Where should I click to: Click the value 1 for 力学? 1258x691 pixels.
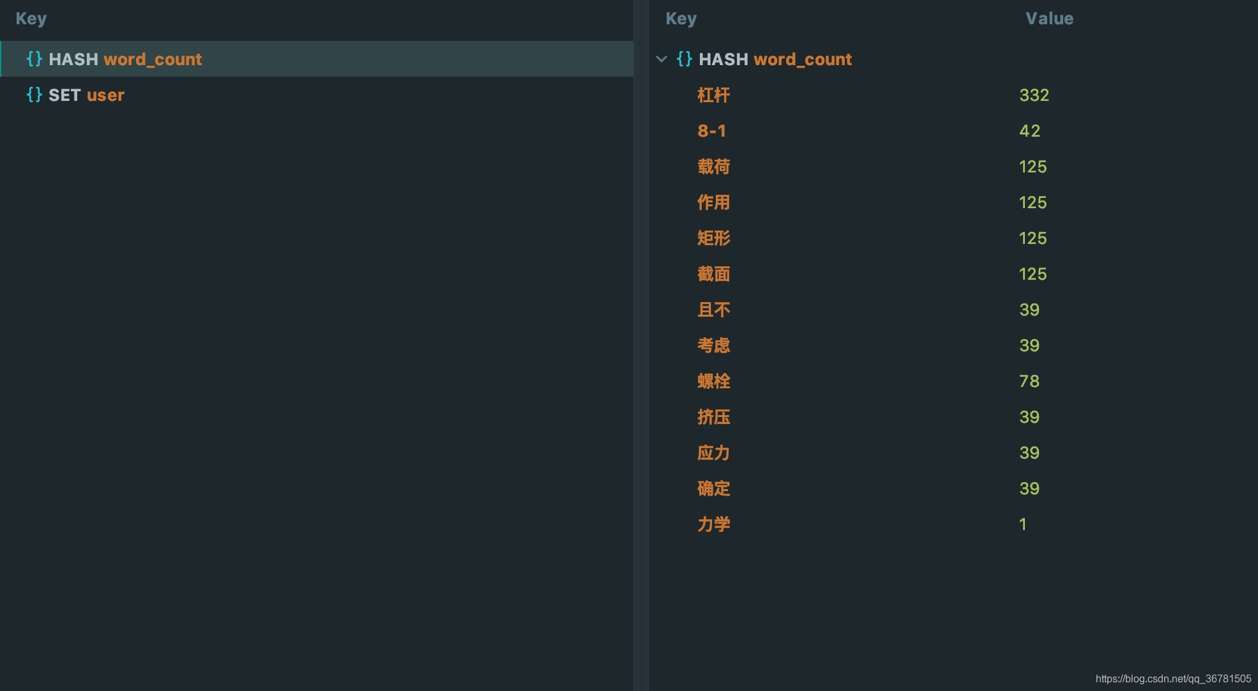(x=1022, y=524)
